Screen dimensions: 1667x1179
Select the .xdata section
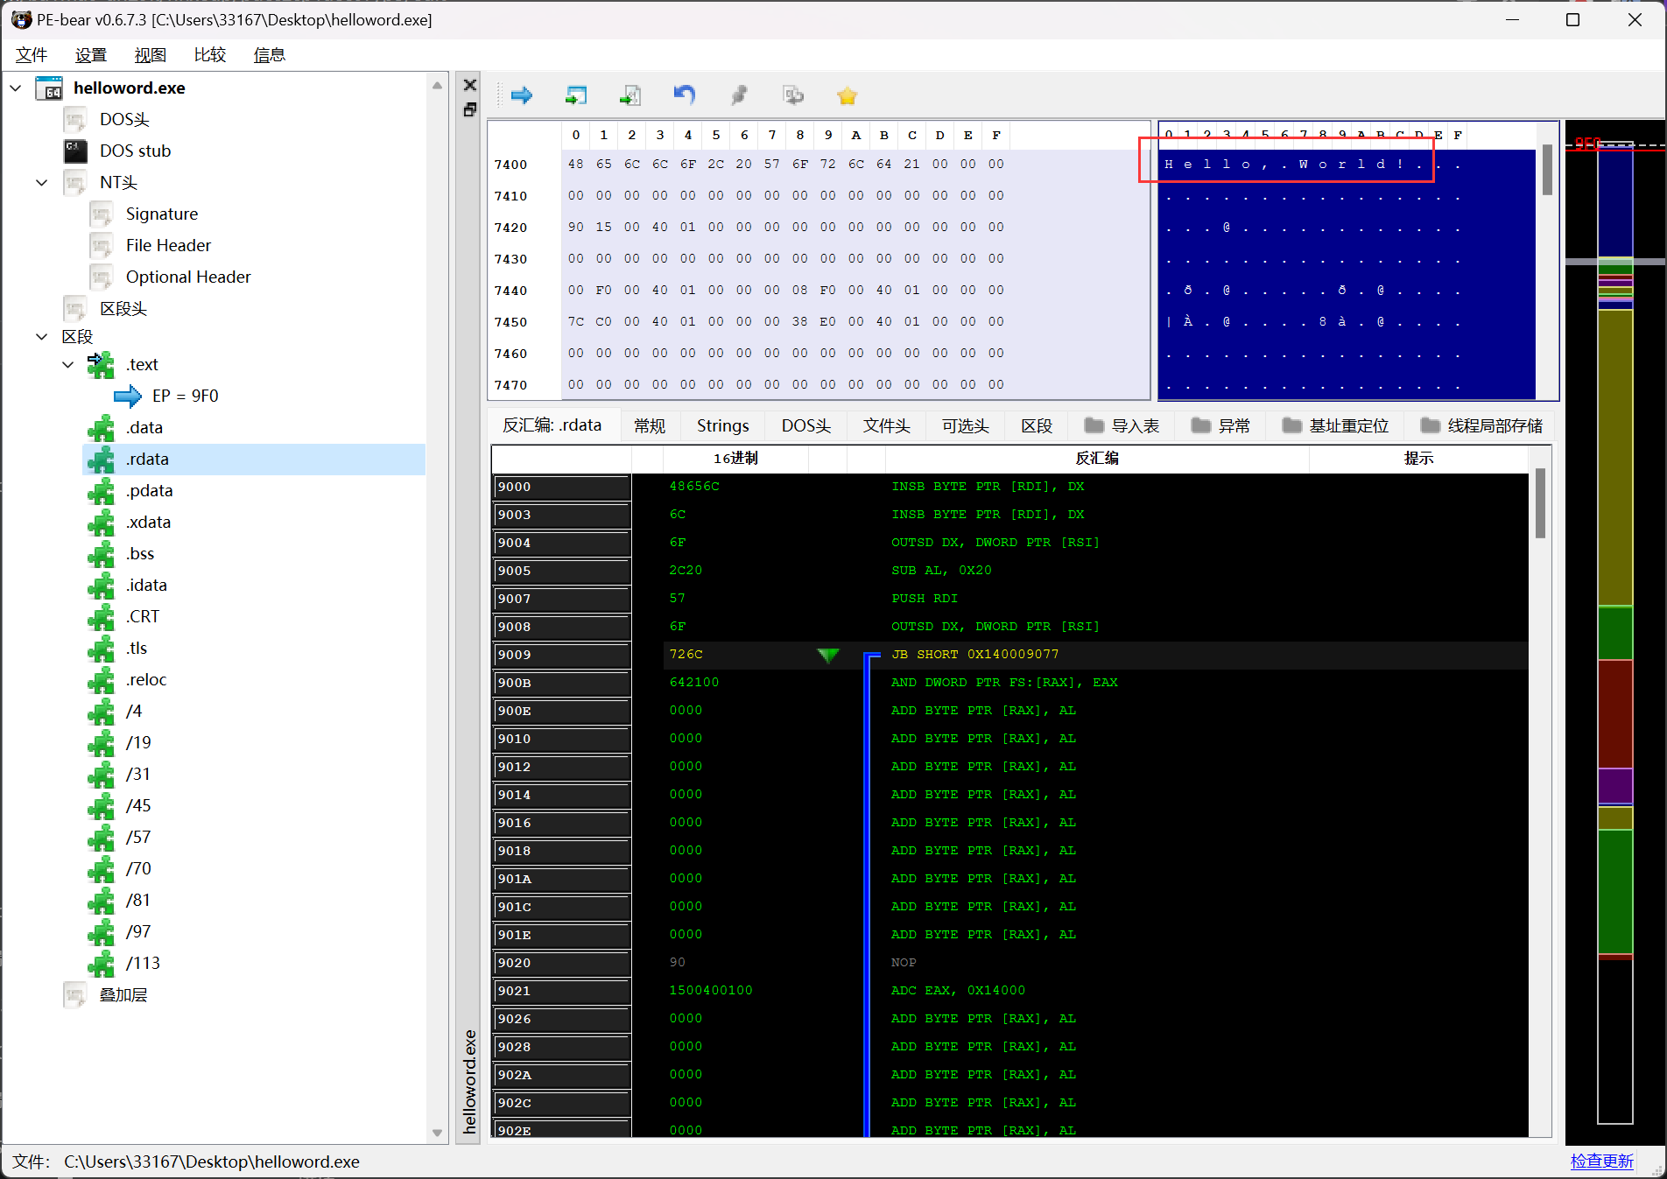click(148, 522)
